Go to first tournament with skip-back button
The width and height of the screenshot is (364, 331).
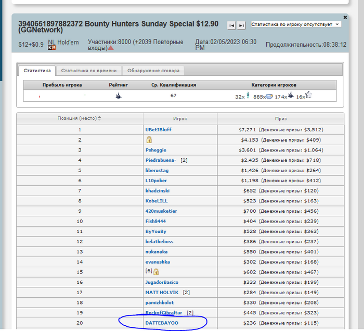231,25
